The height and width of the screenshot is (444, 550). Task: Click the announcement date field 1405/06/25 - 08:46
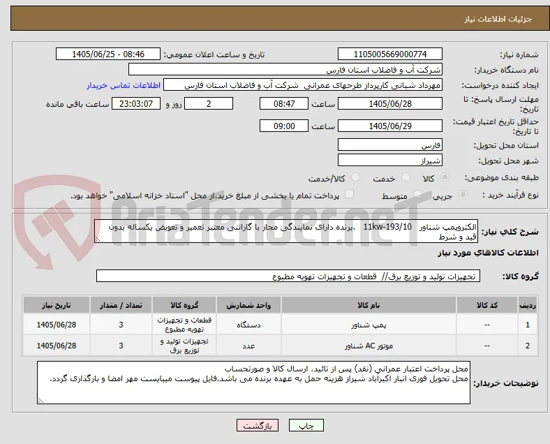click(108, 54)
